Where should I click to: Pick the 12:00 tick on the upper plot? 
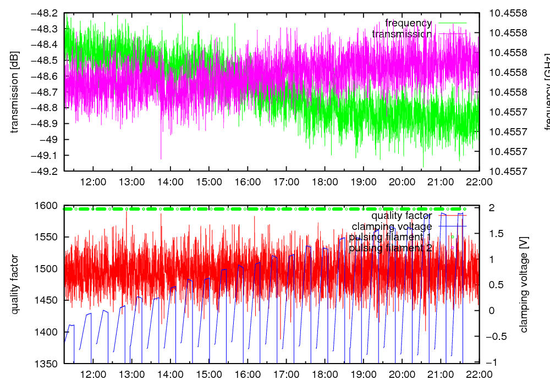92,182
